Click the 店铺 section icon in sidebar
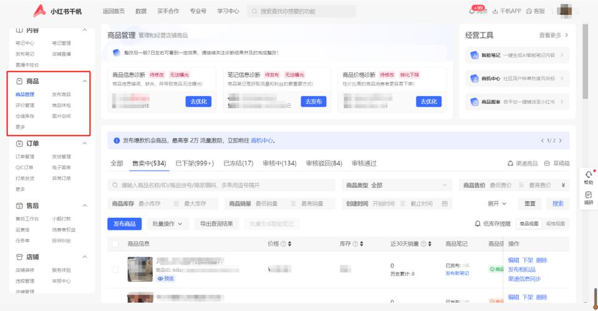The image size is (598, 311). click(19, 257)
